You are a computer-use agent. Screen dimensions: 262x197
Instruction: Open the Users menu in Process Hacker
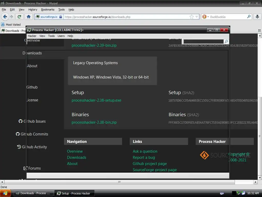[61, 36]
